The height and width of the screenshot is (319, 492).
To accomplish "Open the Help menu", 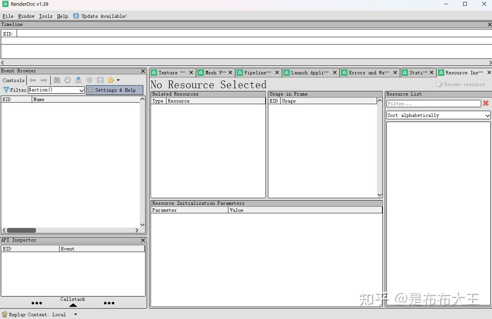I will coord(62,16).
